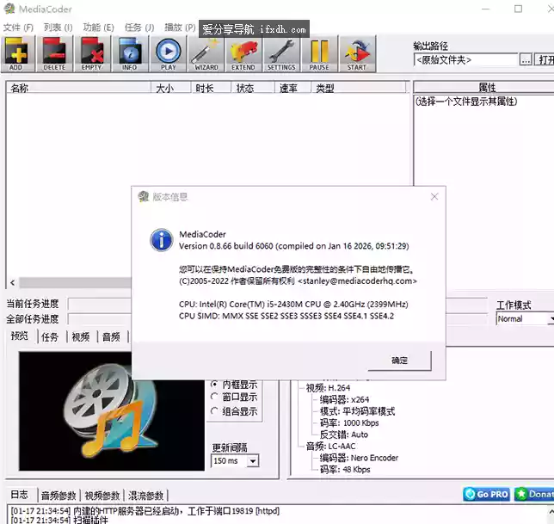Click the Go PRO button

pyautogui.click(x=487, y=494)
